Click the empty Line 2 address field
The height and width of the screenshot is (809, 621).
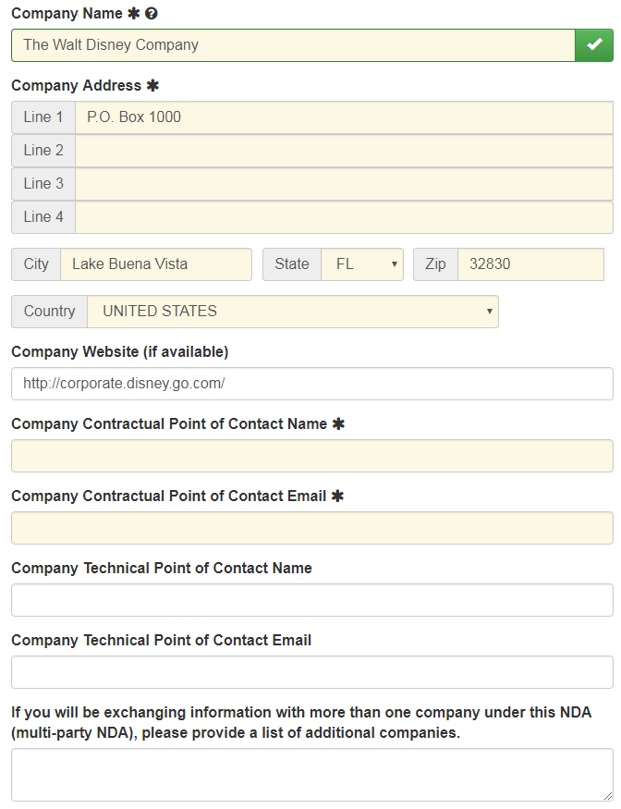[342, 150]
